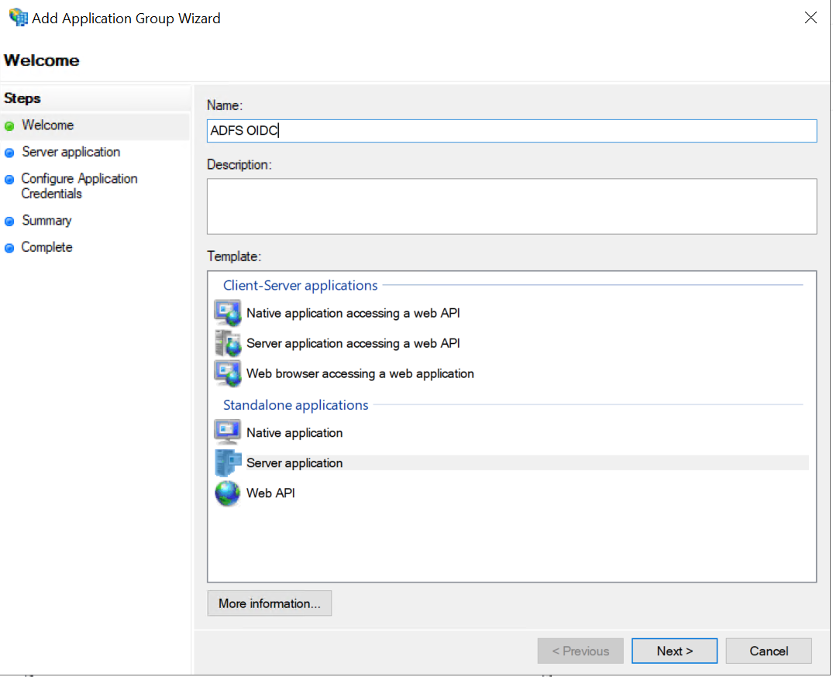
Task: Select the Server application step in sidebar
Action: point(71,152)
